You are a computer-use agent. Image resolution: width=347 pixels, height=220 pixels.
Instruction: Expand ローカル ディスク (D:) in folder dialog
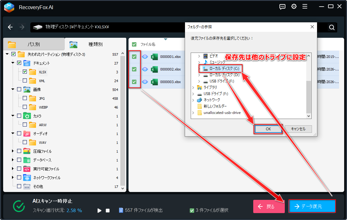(x=199, y=75)
